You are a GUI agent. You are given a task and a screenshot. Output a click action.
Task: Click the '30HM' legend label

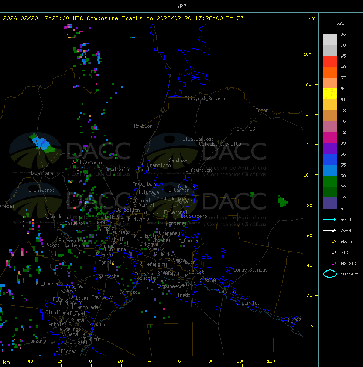(346, 230)
